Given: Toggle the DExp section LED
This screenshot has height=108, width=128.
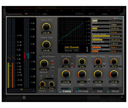Looking at the screenshot, I should click(108, 91).
